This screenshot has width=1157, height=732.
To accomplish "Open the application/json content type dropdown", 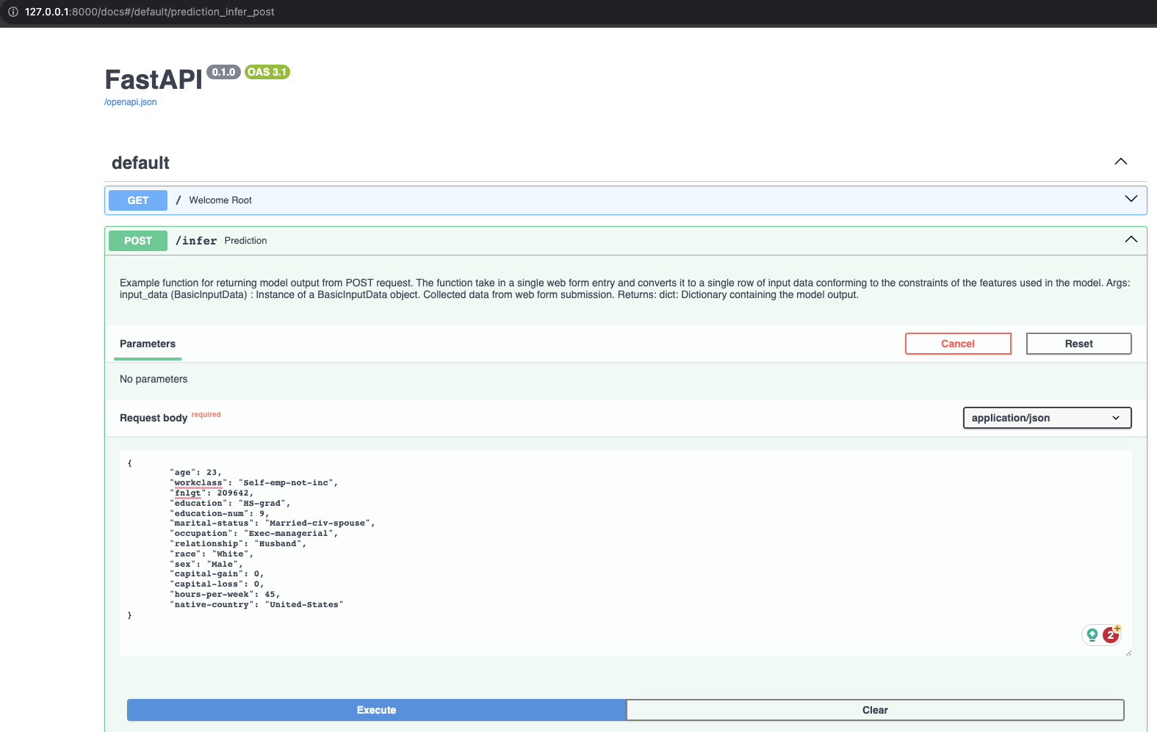I will pyautogui.click(x=1047, y=418).
